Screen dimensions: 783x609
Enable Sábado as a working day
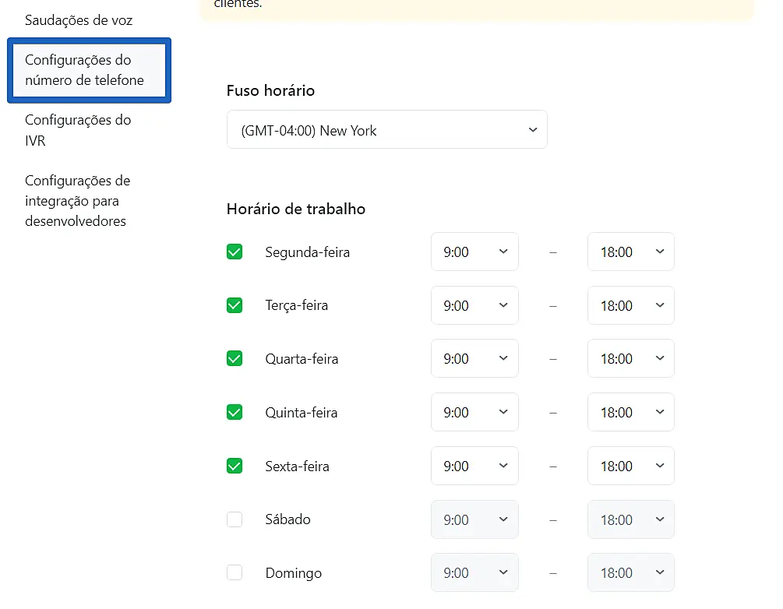point(235,519)
